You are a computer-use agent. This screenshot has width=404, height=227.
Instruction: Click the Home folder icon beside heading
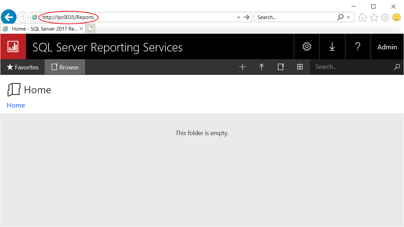point(14,90)
